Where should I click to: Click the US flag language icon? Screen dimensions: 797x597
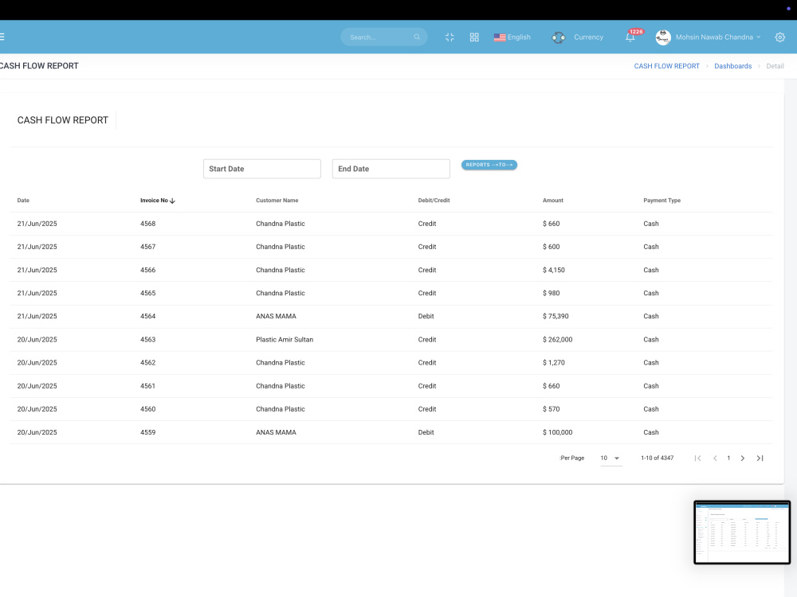tap(500, 37)
